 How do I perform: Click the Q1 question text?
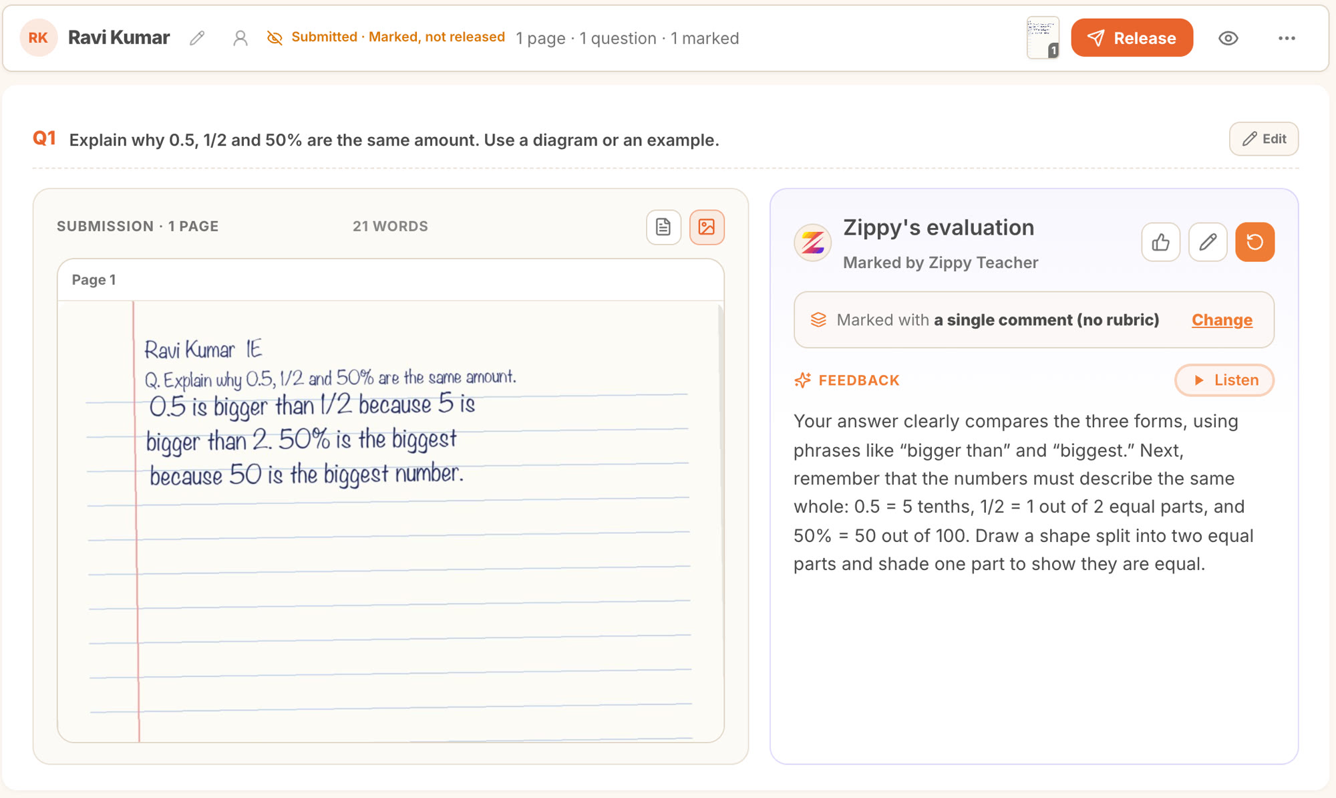click(394, 140)
